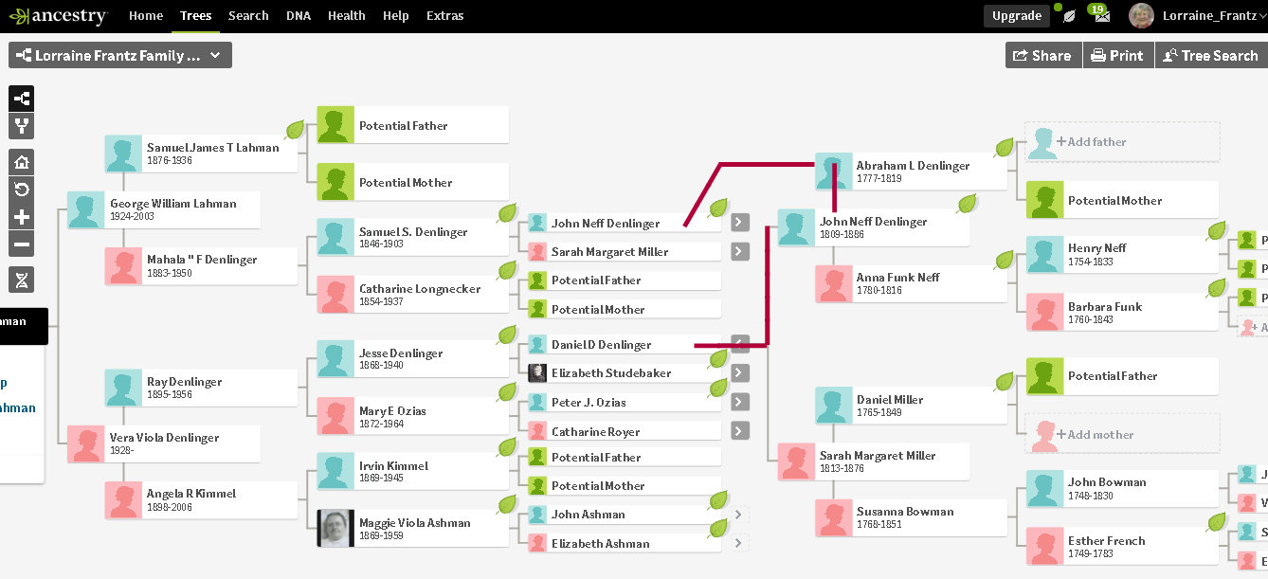Viewport: 1268px width, 579px height.
Task: Expand arrow next to Peter J. Ozias
Action: (740, 402)
